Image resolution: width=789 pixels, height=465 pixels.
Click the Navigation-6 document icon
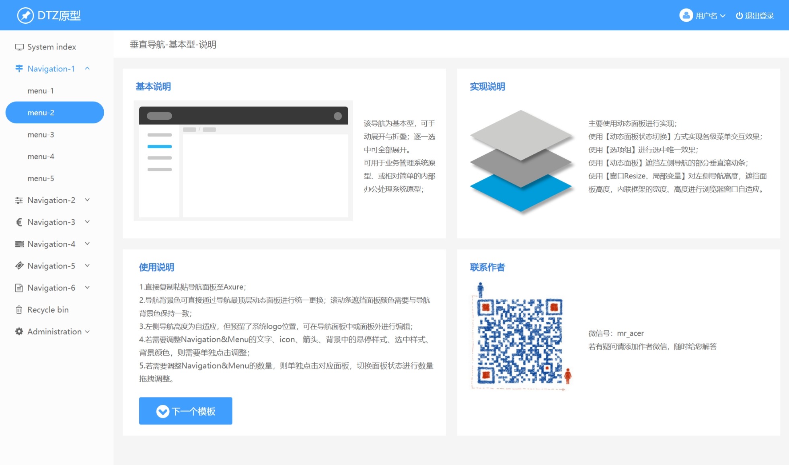[x=19, y=288]
